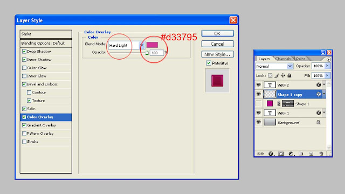Click the text layer T thumbnail of WRF 2
Screen dimensions: 345x194
270,85
